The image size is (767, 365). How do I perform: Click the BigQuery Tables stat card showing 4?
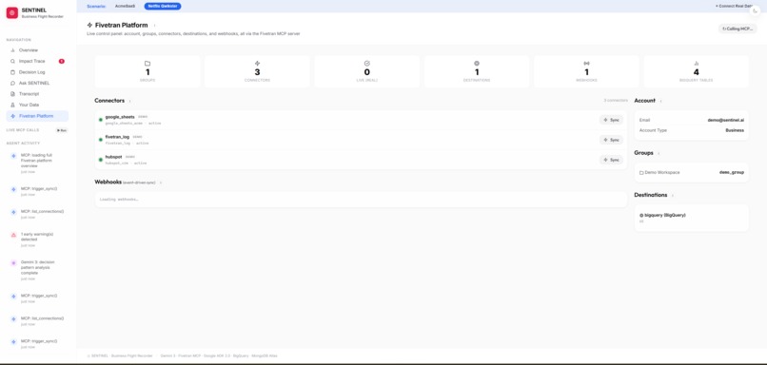[697, 71]
